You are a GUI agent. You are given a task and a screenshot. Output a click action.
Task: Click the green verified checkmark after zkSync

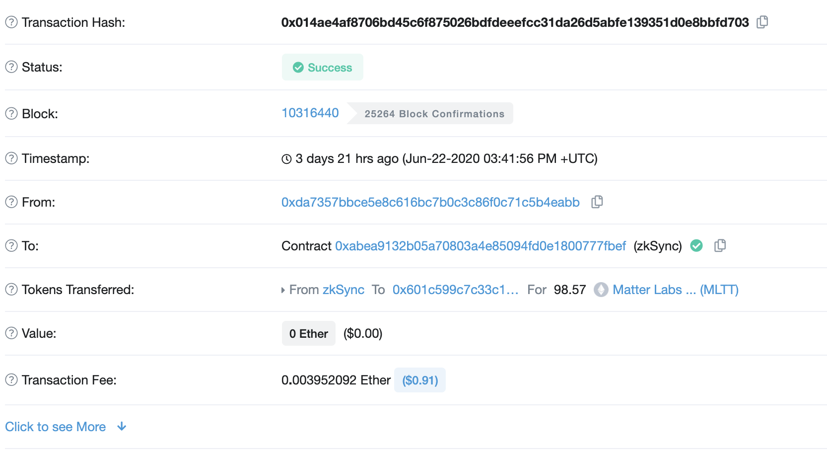click(x=696, y=246)
